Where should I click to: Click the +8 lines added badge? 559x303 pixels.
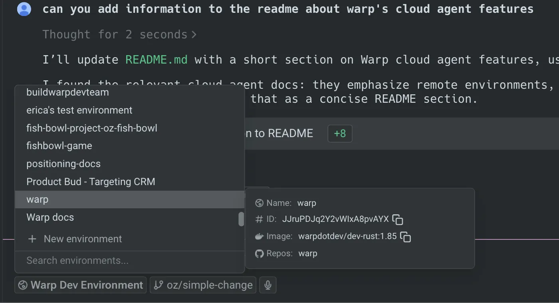[340, 134]
